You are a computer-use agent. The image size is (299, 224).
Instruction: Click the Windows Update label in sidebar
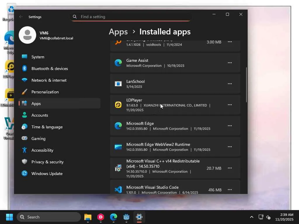pos(47,174)
